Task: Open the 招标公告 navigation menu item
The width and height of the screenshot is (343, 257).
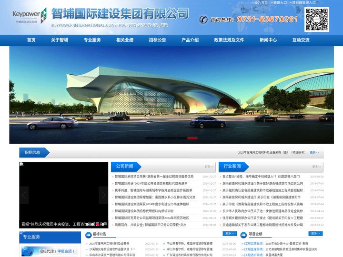Action: tap(157, 40)
